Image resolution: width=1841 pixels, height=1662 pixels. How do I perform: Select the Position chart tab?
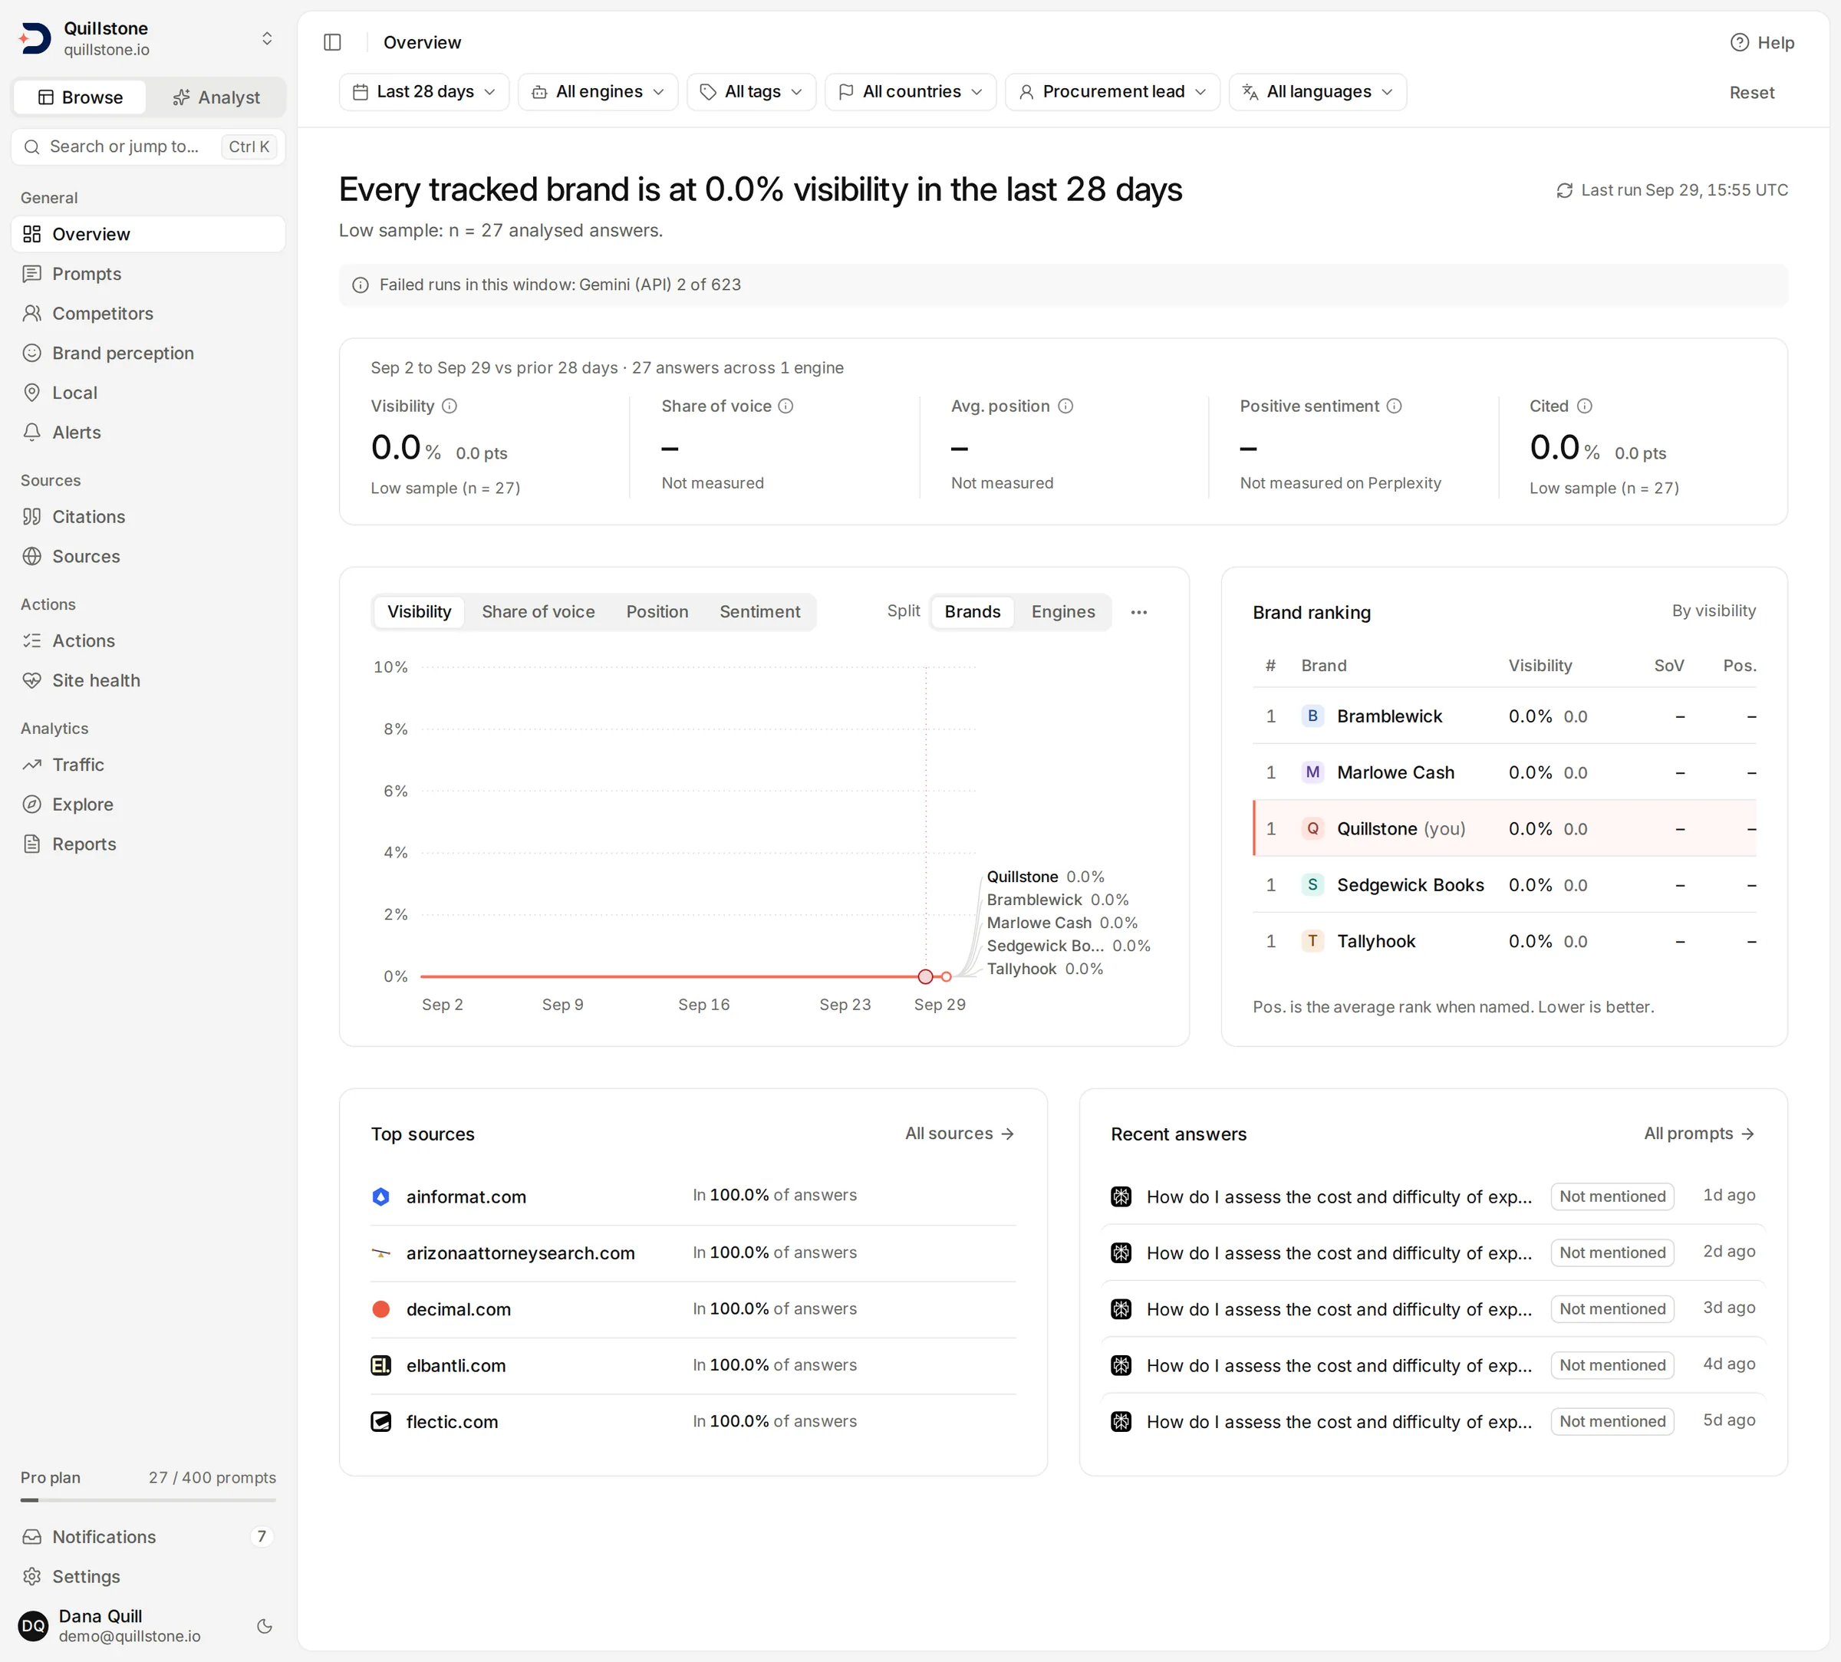tap(657, 612)
